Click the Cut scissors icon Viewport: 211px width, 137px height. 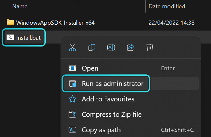(x=72, y=47)
